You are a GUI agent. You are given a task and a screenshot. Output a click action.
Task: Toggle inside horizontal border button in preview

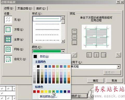point(74,37)
